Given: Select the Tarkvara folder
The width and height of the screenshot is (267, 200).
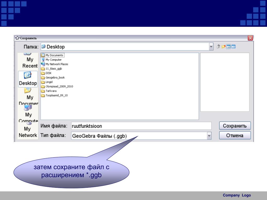Looking at the screenshot, I should coord(49,91).
